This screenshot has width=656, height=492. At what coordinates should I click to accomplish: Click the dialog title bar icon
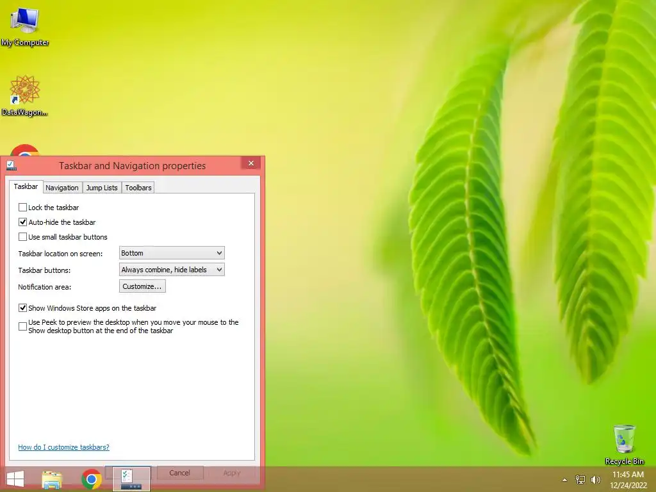(12, 166)
